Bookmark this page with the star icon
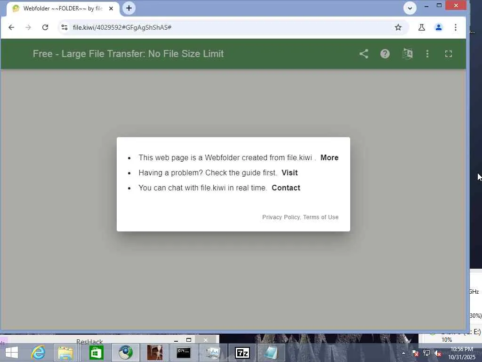The width and height of the screenshot is (482, 362). pos(398,27)
